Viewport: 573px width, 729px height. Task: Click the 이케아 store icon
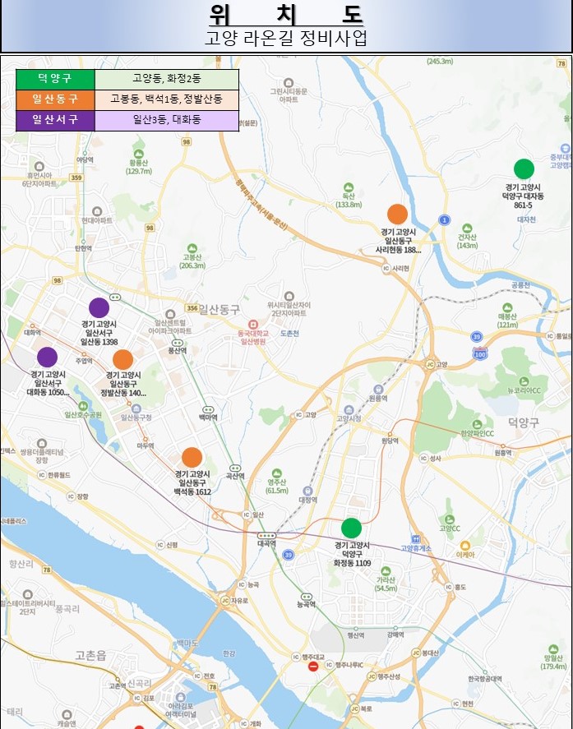(464, 545)
